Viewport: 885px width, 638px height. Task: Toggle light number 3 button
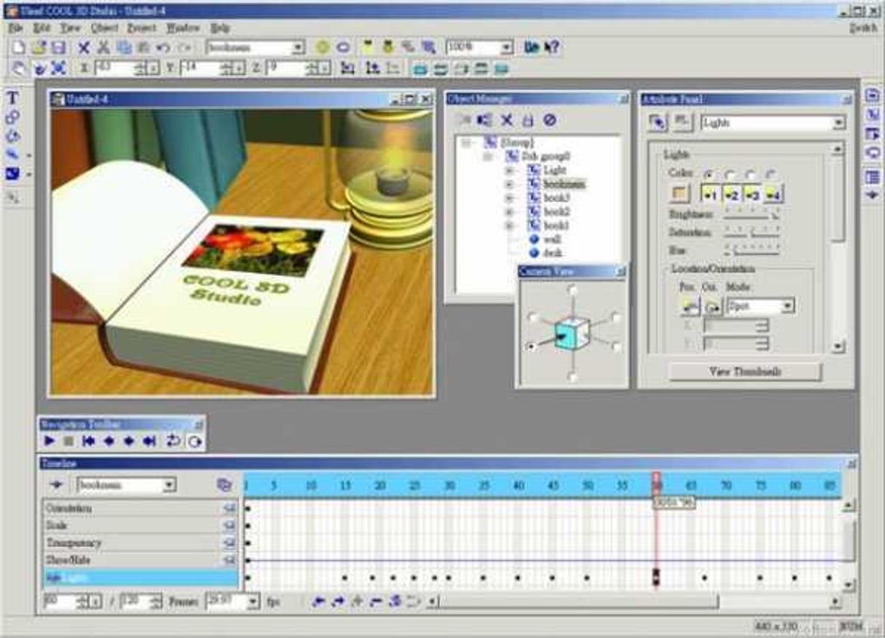(x=751, y=195)
